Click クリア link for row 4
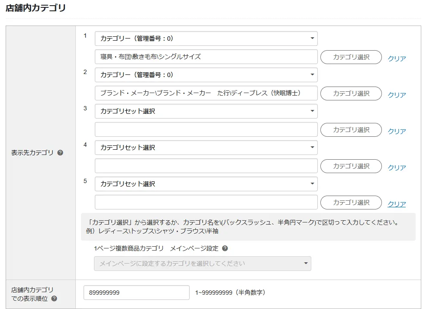Viewport: 423px width, 309px height. (x=397, y=167)
